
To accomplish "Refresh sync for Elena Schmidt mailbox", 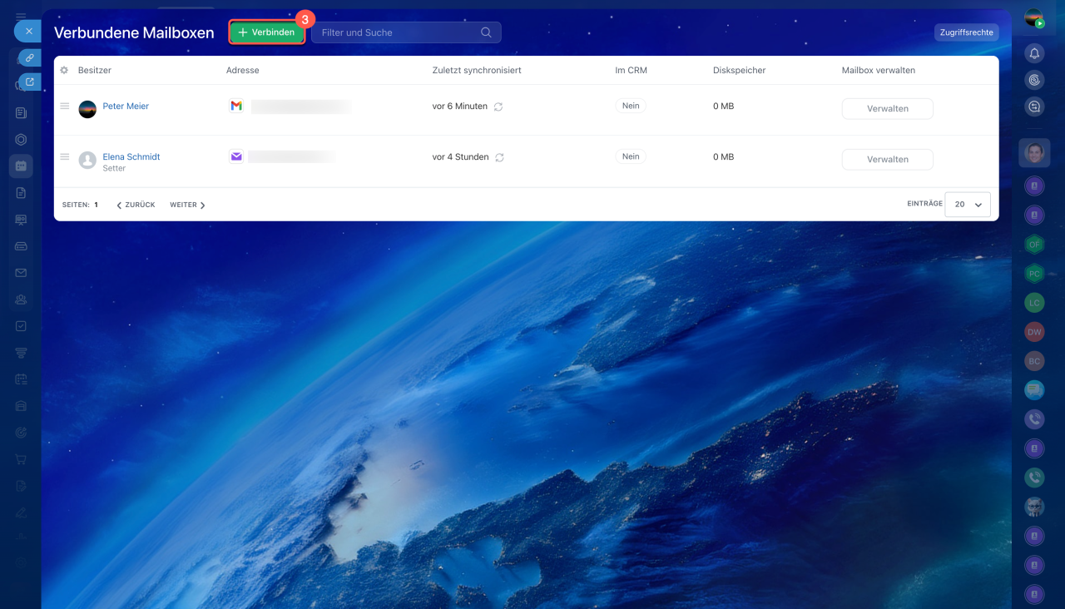I will coord(500,157).
